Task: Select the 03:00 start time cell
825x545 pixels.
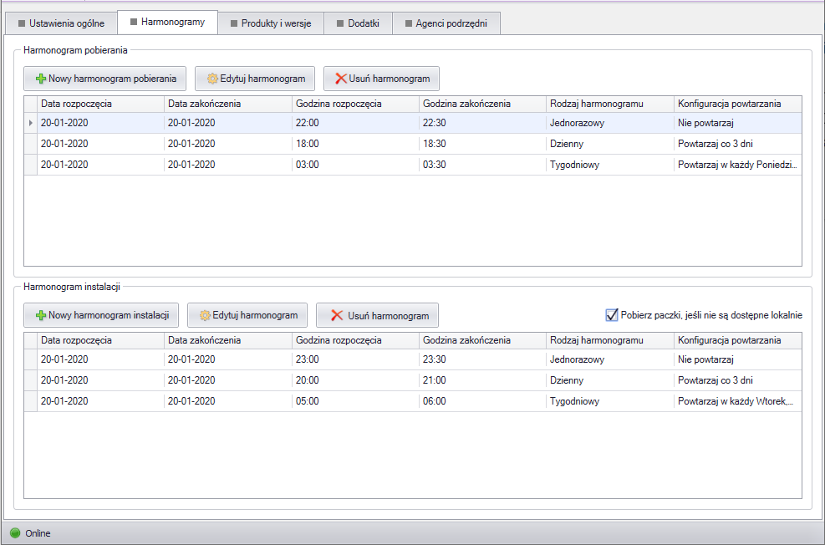Action: coord(356,165)
